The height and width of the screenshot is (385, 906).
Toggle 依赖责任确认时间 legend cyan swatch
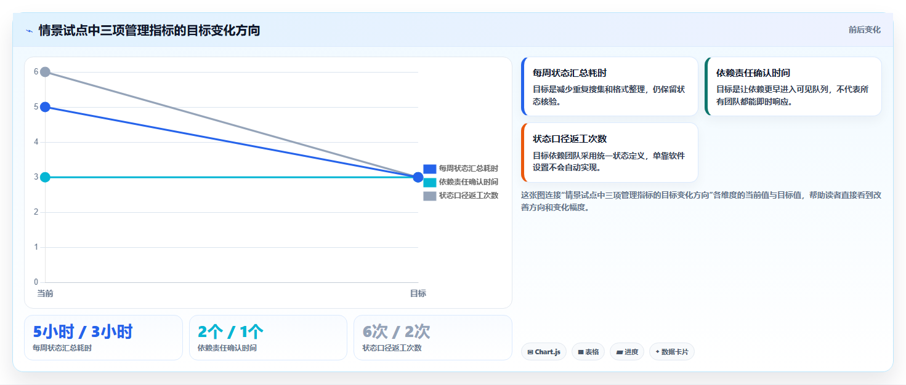point(430,182)
